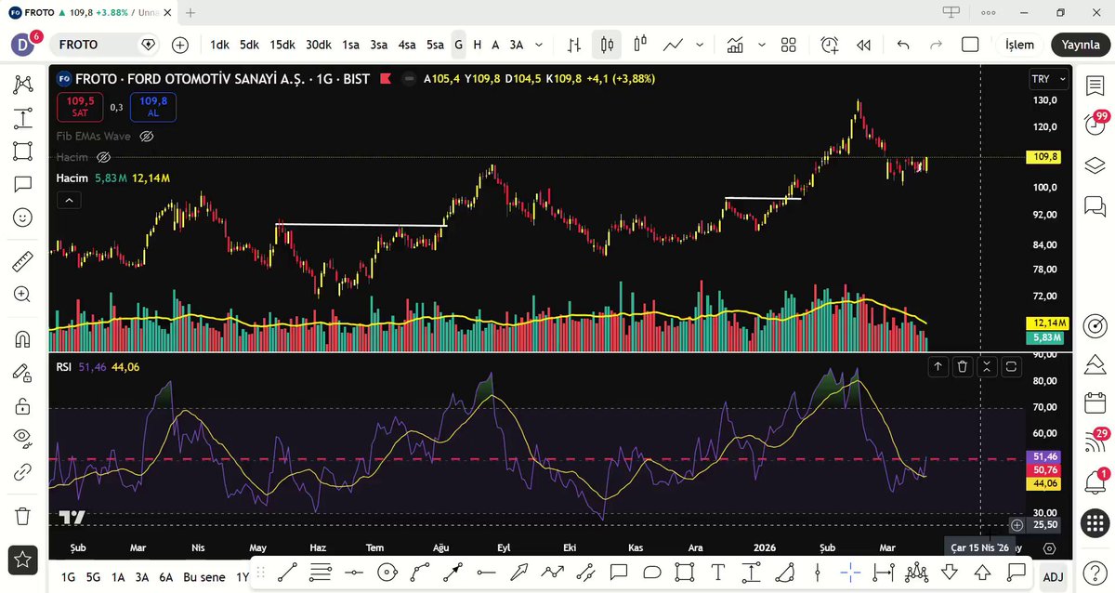Select the 5G date range
Image resolution: width=1115 pixels, height=593 pixels.
point(93,577)
